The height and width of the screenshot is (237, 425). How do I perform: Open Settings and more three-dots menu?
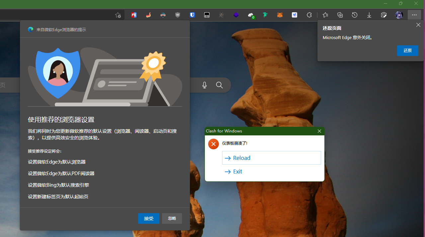pos(414,15)
